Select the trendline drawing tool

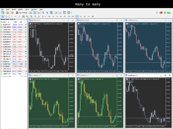click(x=19, y=16)
